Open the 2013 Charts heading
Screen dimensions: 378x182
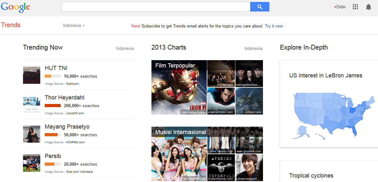[169, 47]
